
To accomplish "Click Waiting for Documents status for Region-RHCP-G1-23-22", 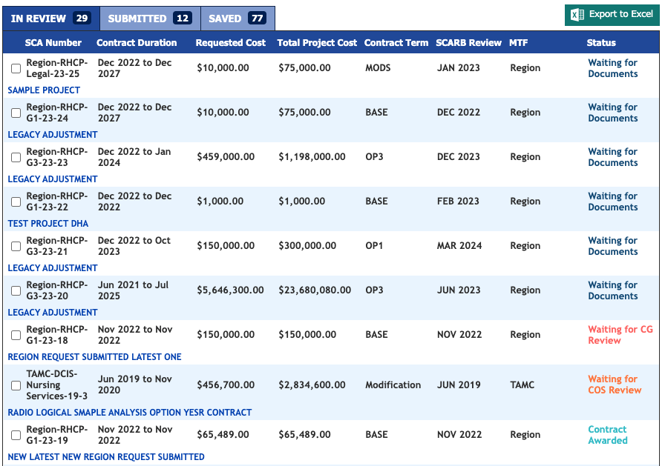I will (612, 202).
